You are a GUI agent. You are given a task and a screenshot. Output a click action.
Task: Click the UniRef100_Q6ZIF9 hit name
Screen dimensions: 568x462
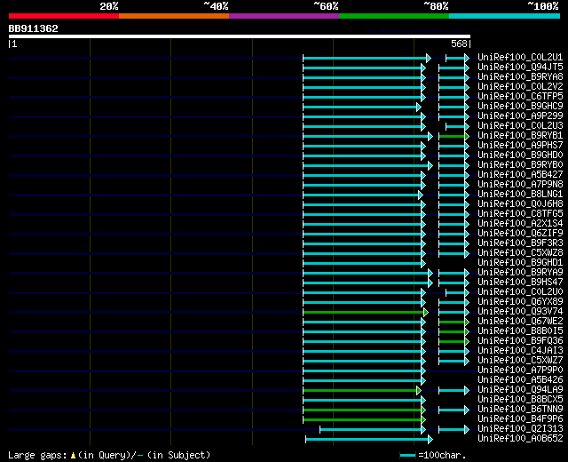click(x=520, y=234)
